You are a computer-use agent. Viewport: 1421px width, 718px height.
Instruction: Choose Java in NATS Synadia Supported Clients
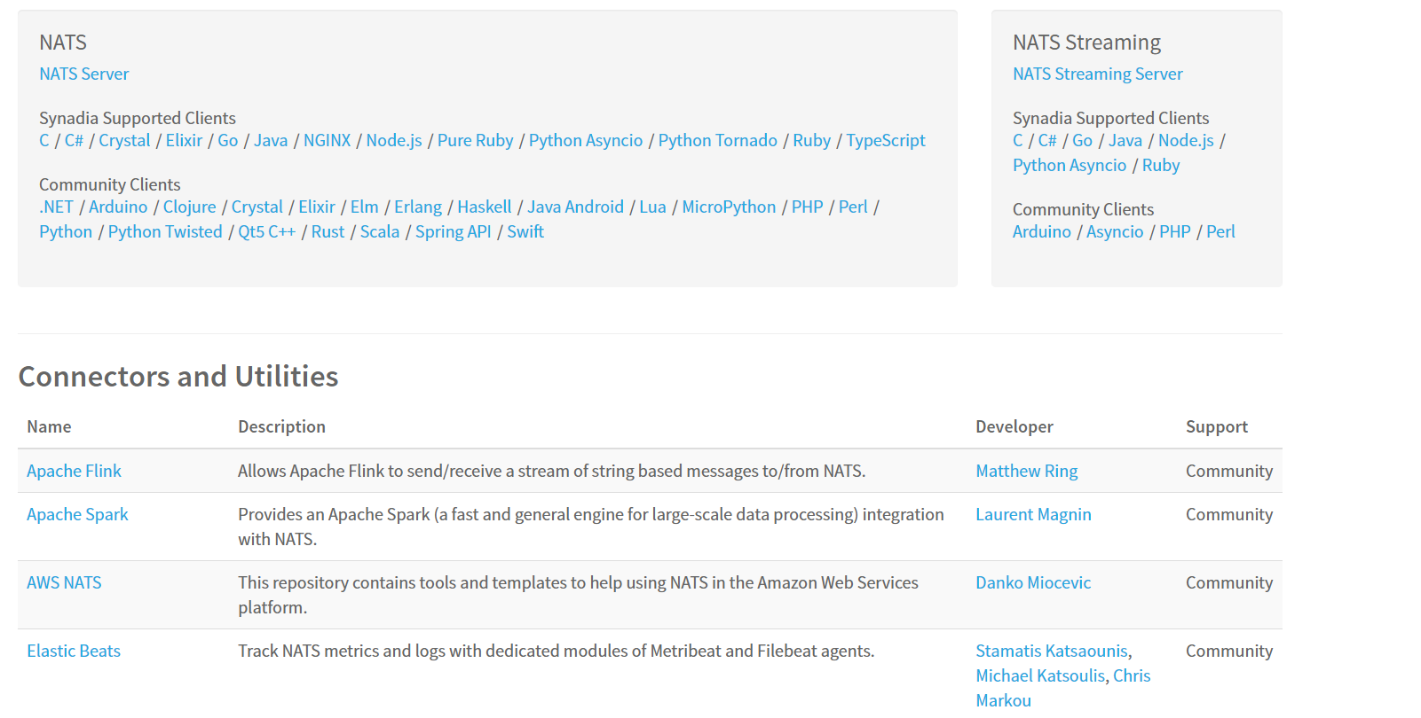coord(271,141)
